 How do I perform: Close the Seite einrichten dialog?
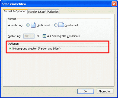[x=114, y=4]
